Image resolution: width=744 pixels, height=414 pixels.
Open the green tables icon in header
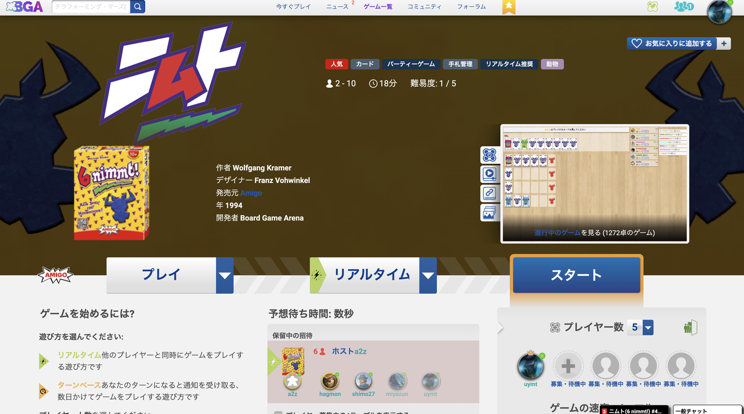[x=653, y=7]
